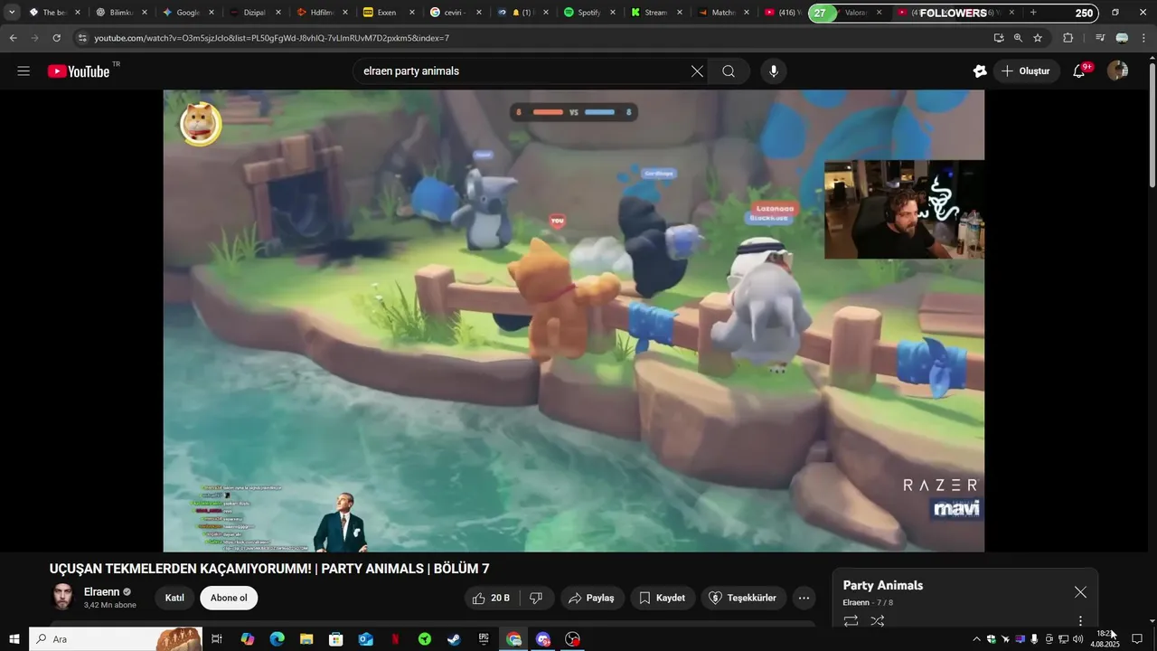Open the Oluştur create button

pos(1026,71)
